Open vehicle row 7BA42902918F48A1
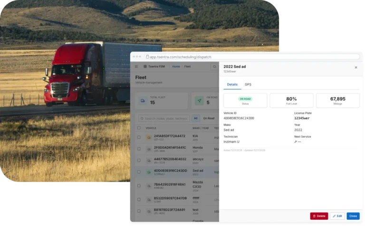 click(177, 186)
